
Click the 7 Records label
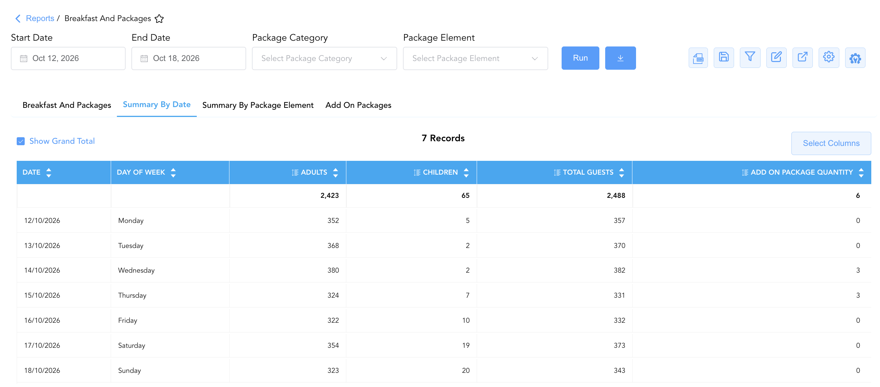pos(443,138)
